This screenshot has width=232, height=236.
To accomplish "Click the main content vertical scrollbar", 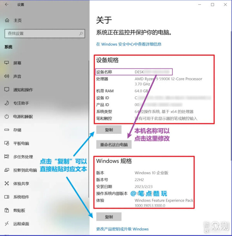I will [x=231, y=96].
